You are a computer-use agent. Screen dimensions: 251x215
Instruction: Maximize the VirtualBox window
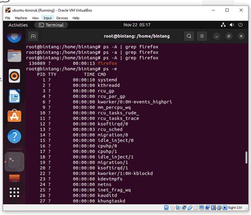pyautogui.click(x=227, y=10)
